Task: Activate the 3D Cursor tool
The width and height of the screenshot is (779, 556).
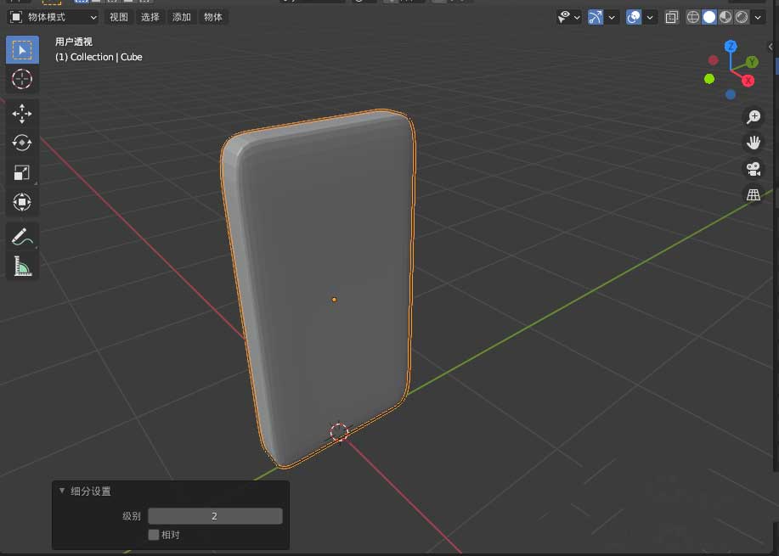Action: coord(22,79)
